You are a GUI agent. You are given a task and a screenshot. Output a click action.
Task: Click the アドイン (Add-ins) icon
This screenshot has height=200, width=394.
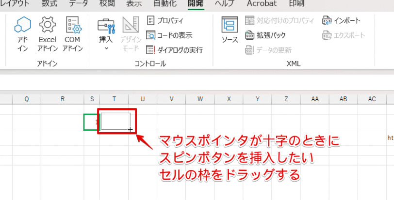tap(23, 34)
